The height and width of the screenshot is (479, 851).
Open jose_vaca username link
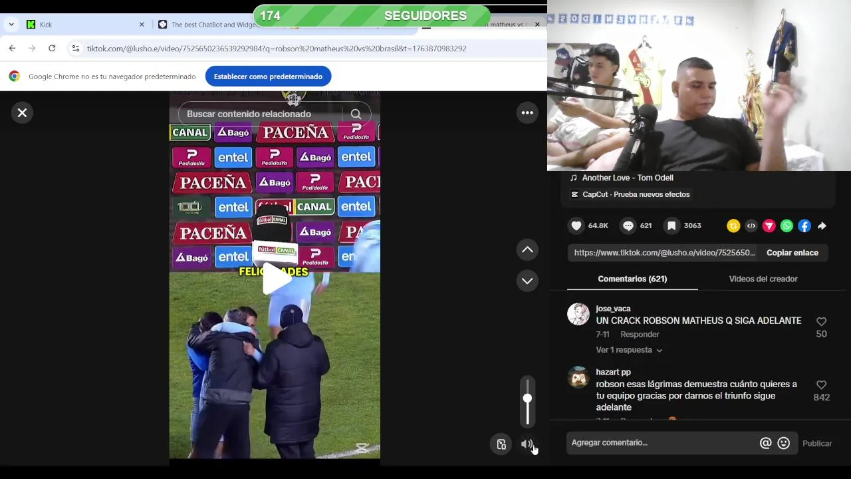[613, 309]
